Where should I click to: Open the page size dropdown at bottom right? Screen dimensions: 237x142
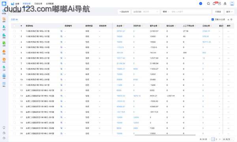point(228,139)
